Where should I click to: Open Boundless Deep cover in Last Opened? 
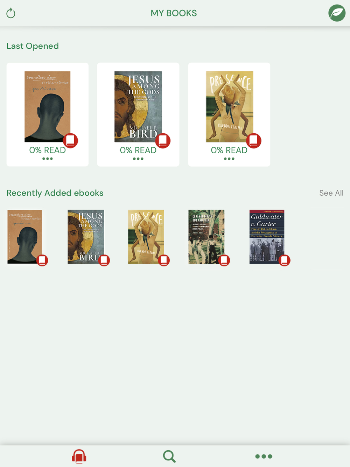47,107
